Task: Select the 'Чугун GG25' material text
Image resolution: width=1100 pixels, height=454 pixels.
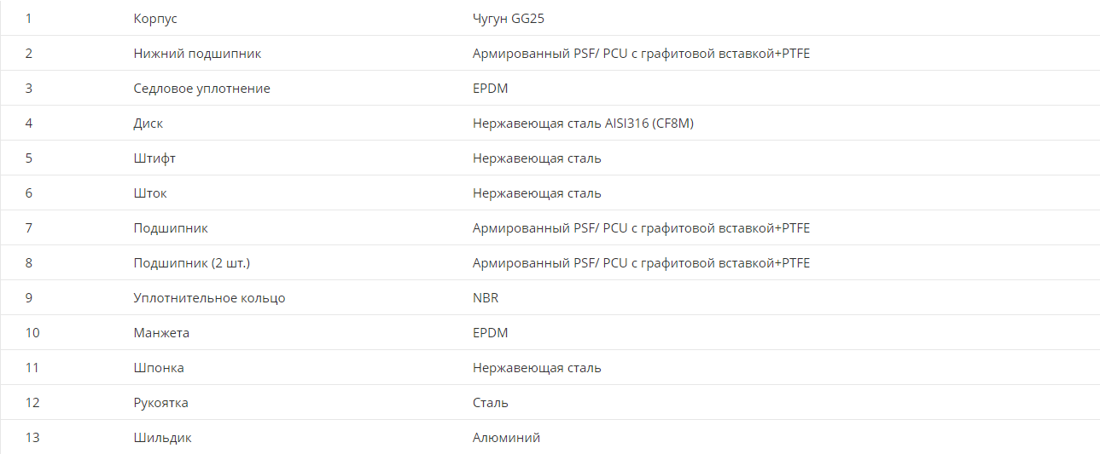Action: [508, 18]
